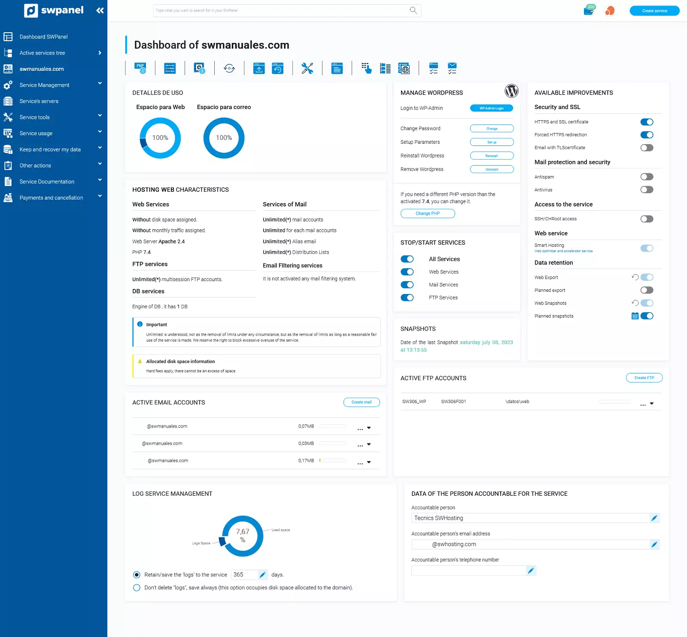Screen dimensions: 687x637
Task: Click the Create FTP button
Action: (x=644, y=378)
